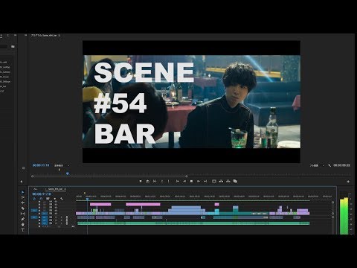Select the Razor tool

22,208
